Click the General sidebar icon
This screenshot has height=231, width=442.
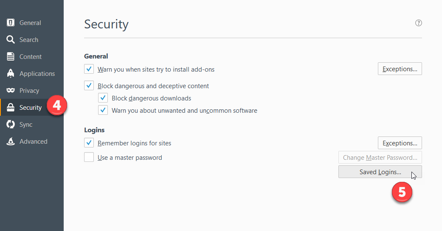point(11,22)
